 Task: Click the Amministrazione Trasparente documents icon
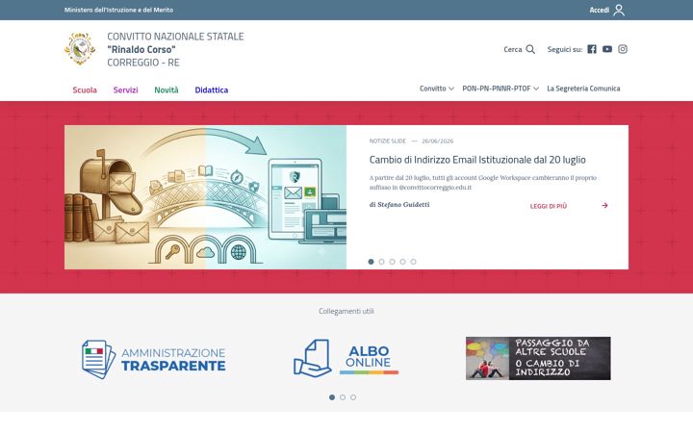click(98, 359)
